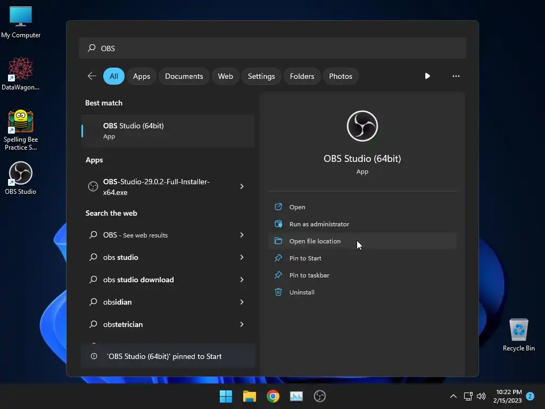Expand 'OBS - See web results' chevron

click(x=242, y=235)
